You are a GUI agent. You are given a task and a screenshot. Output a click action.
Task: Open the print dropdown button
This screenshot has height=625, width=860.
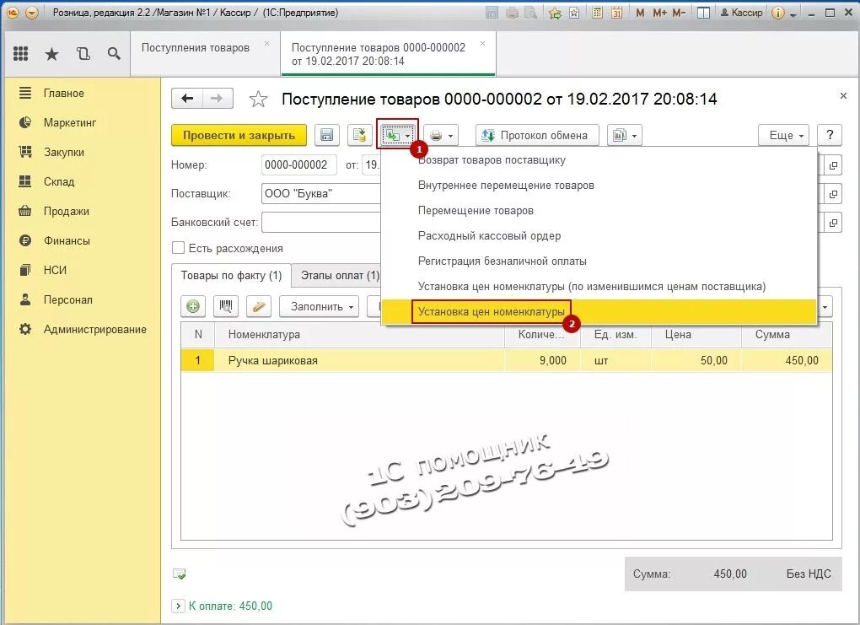click(441, 135)
